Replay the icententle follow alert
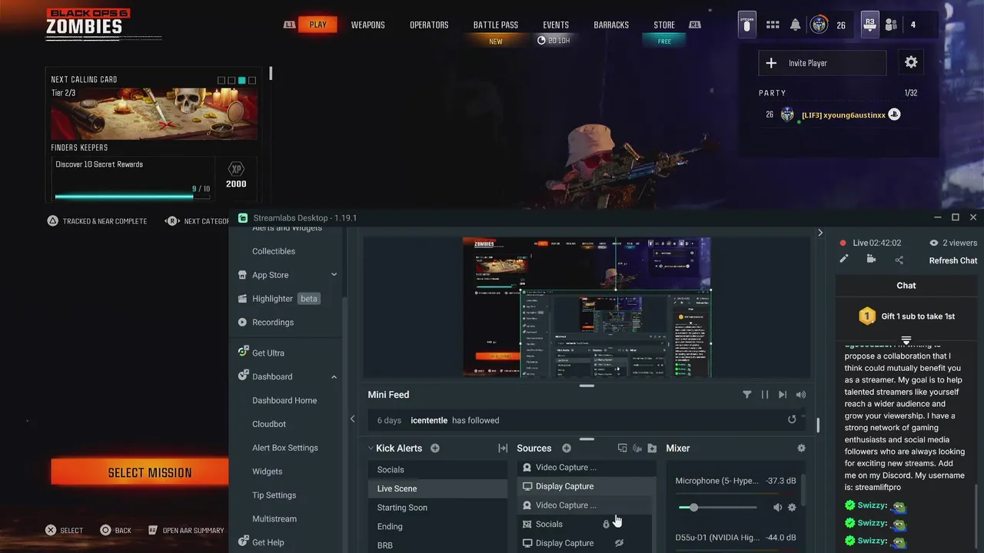This screenshot has height=553, width=984. point(792,419)
